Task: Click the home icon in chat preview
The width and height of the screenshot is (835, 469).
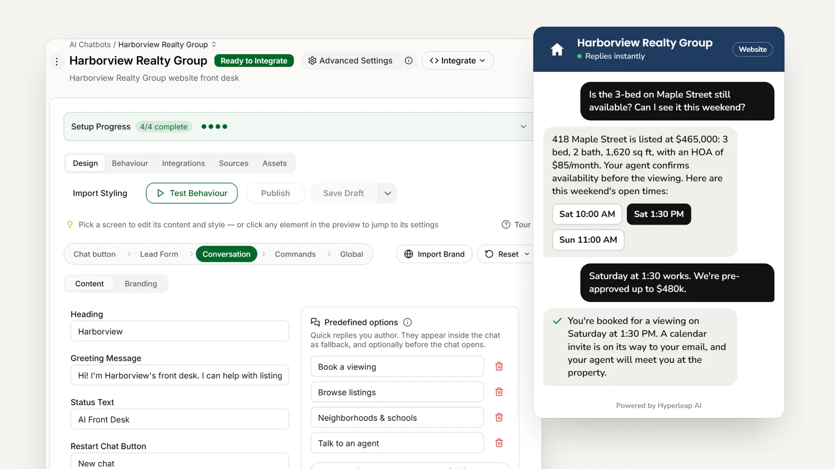Action: [557, 50]
